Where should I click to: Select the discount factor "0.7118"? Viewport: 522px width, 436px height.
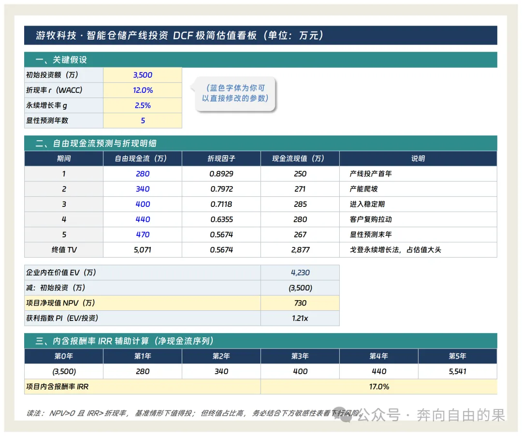221,204
